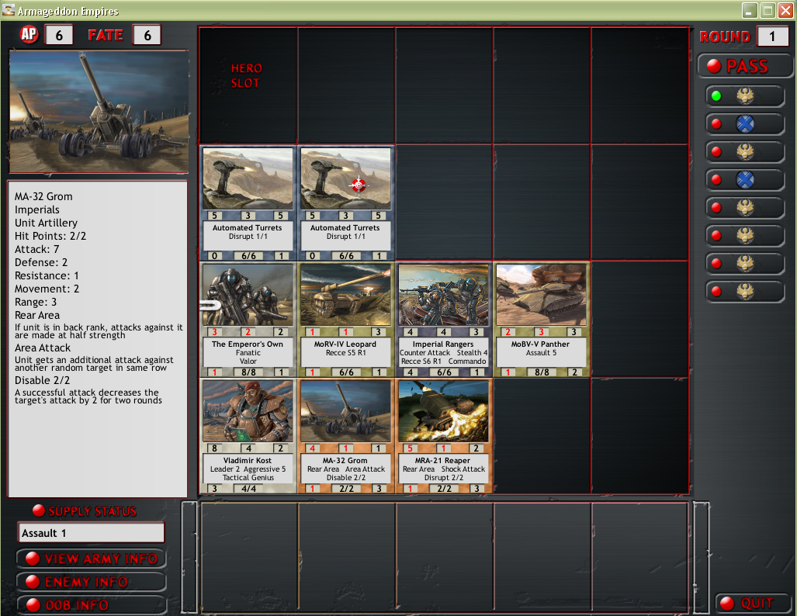The height and width of the screenshot is (616, 797).
Task: Click the white marker on The Emperor's Own art
Action: [x=210, y=306]
